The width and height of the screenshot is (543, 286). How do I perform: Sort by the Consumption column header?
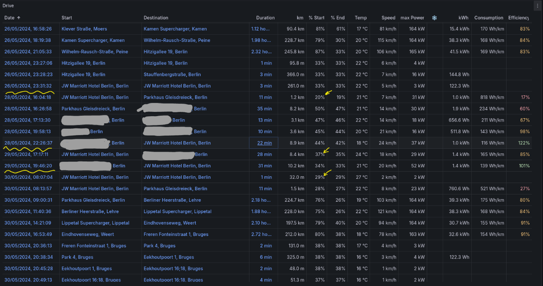pos(489,18)
